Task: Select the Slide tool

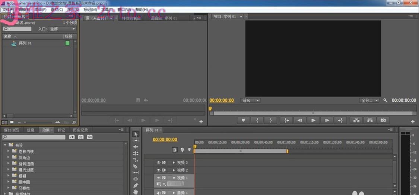Action: pyautogui.click(x=136, y=179)
